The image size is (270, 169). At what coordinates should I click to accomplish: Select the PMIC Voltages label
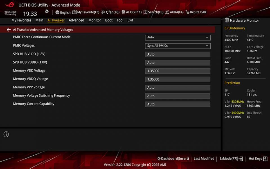pos(24,46)
